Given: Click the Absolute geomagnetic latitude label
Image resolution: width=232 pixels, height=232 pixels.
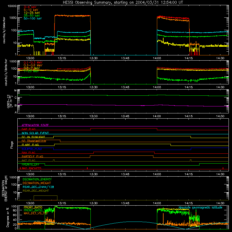Looking at the screenshot, I should (200, 207).
